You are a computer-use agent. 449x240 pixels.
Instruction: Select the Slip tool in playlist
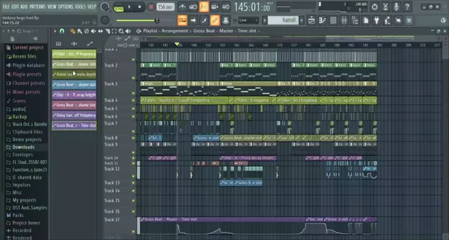click(x=100, y=31)
